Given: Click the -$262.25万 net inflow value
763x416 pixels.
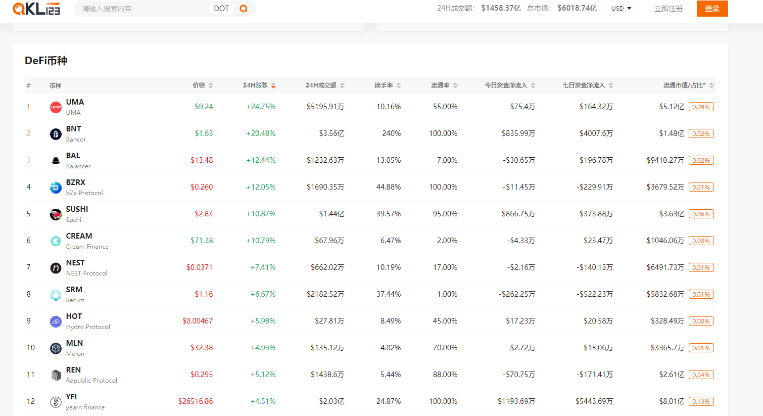Looking at the screenshot, I should (x=517, y=294).
